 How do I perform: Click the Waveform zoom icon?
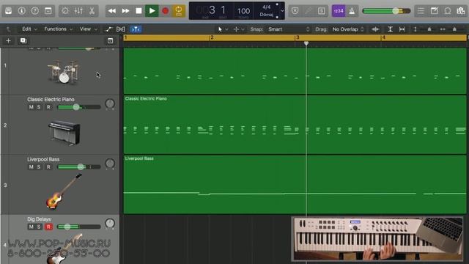(x=375, y=29)
